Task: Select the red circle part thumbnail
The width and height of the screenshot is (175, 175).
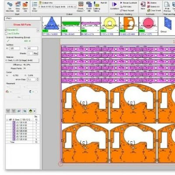Action: tap(148, 23)
